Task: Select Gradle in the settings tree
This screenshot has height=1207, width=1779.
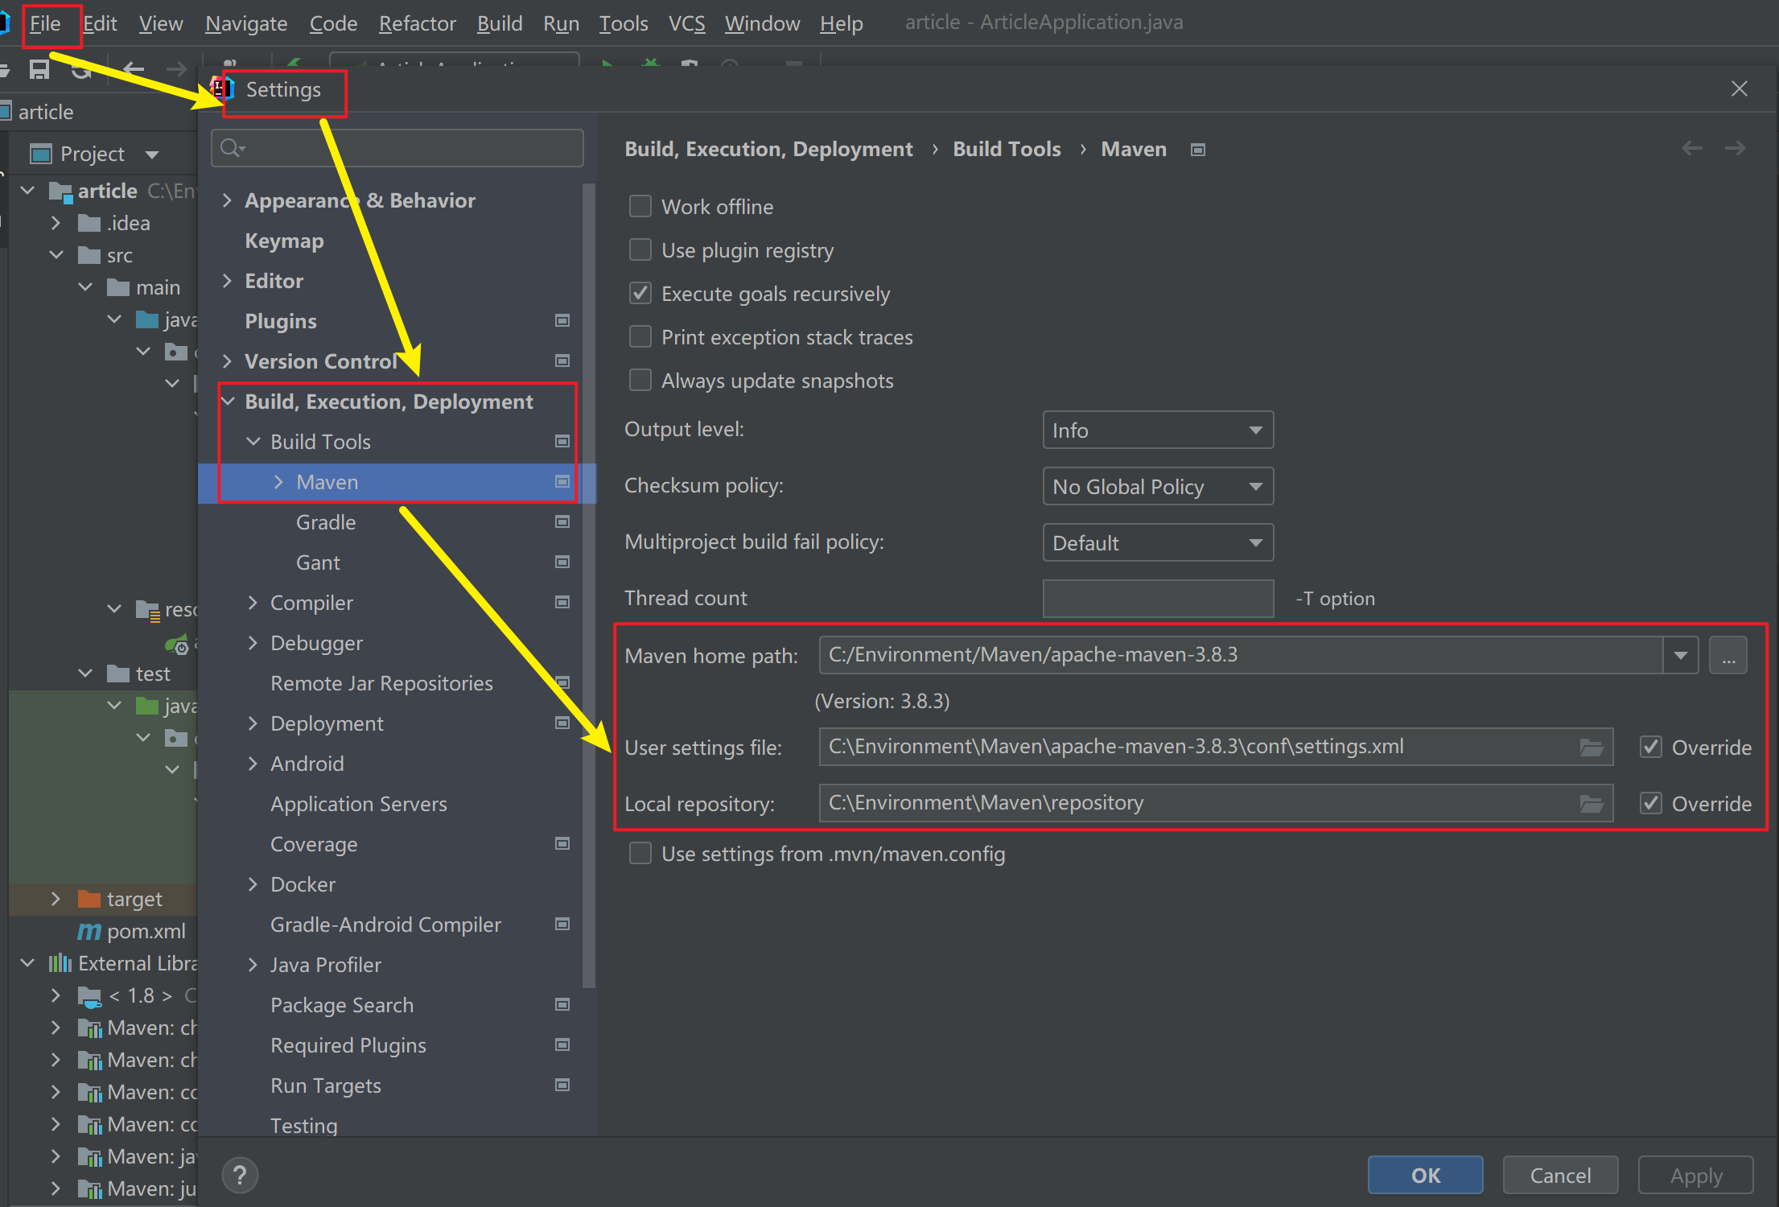Action: click(x=326, y=522)
